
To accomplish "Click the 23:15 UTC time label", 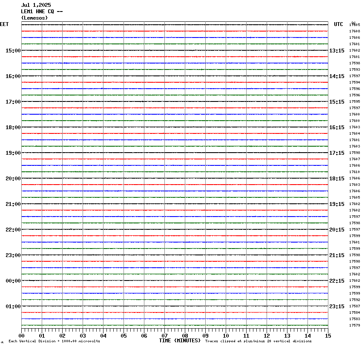I will point(336,307).
